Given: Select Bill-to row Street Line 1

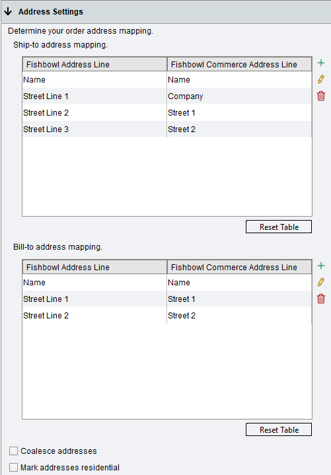Looking at the screenshot, I should [x=167, y=299].
